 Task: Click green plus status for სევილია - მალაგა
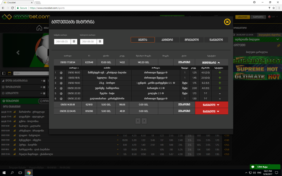(219, 78)
